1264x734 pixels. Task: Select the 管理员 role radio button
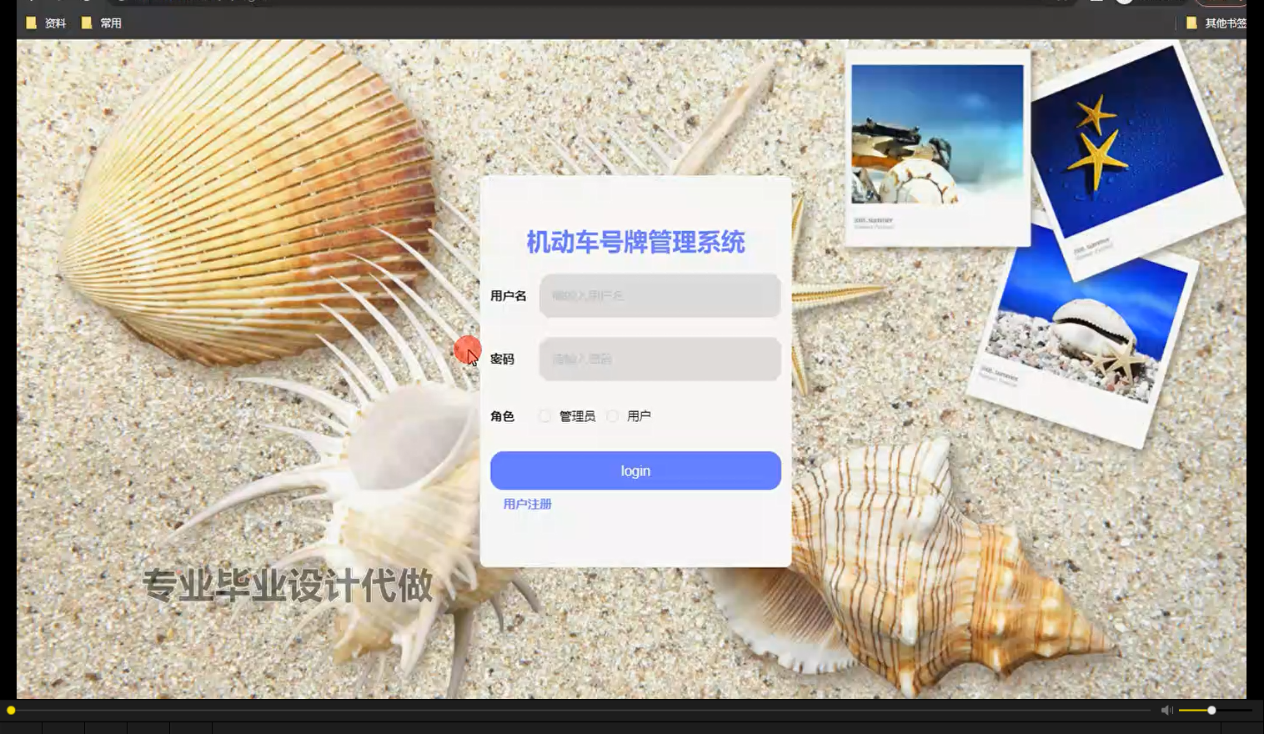click(545, 415)
